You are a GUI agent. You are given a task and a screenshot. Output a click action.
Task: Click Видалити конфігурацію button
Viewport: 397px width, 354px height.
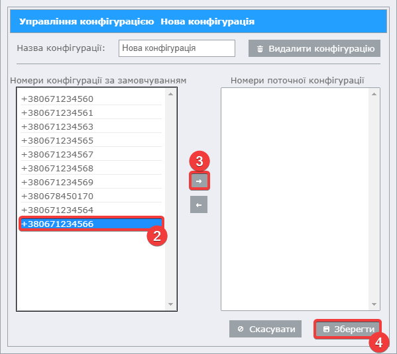pos(314,48)
